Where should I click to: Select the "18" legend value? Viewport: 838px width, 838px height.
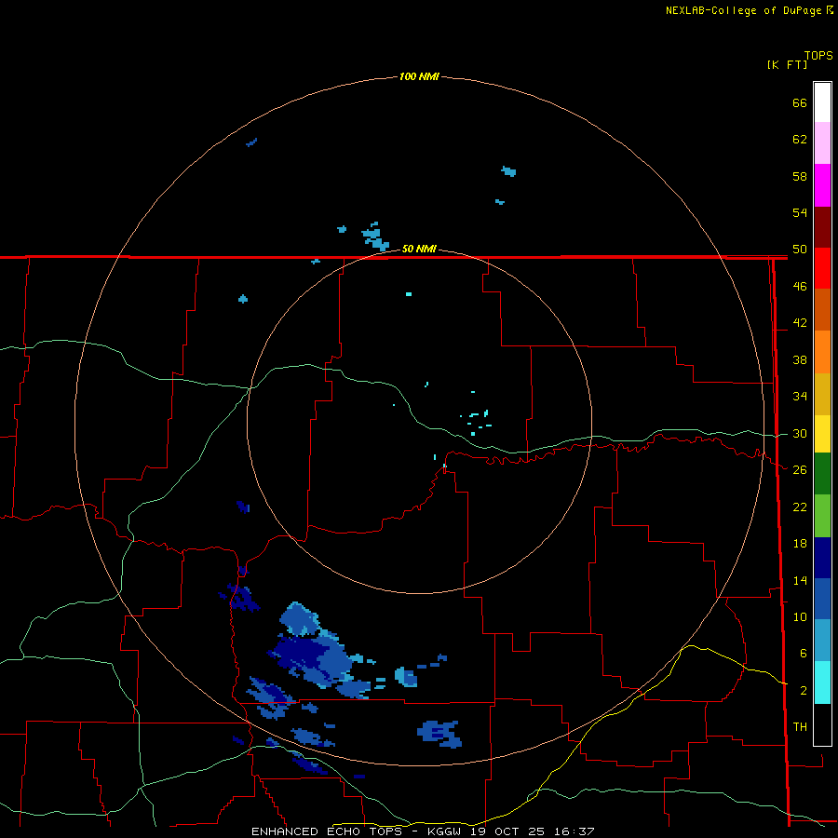(x=800, y=544)
